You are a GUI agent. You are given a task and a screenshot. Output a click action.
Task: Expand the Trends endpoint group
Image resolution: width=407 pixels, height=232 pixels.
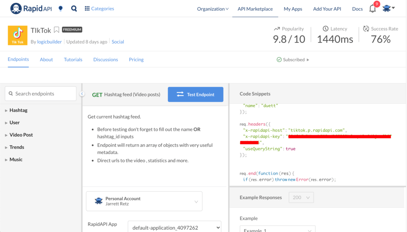tap(17, 147)
